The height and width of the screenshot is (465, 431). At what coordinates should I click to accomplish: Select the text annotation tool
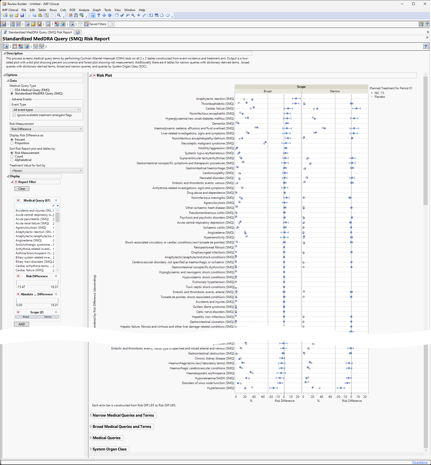point(151,15)
